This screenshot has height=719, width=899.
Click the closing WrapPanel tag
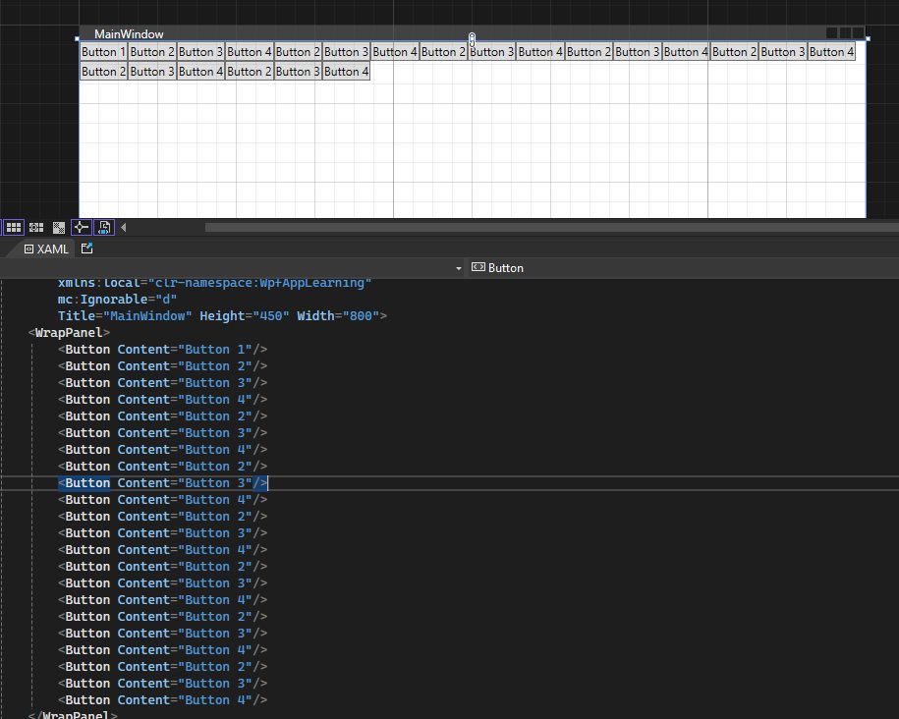point(73,714)
